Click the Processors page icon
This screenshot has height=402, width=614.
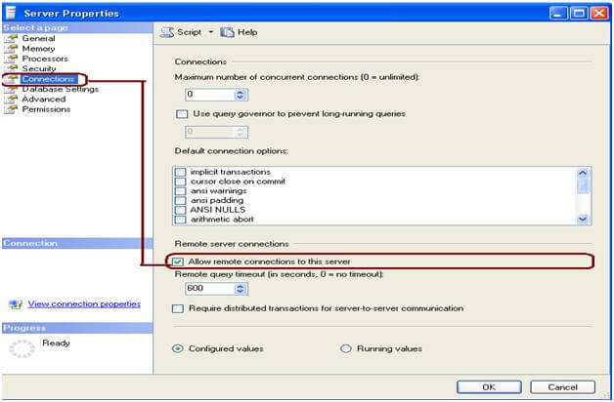pyautogui.click(x=12, y=59)
